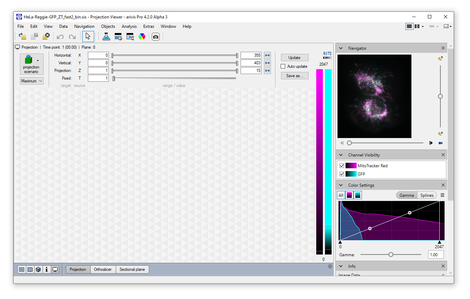
Task: Disable the GFP channel visibility
Action: tap(342, 174)
